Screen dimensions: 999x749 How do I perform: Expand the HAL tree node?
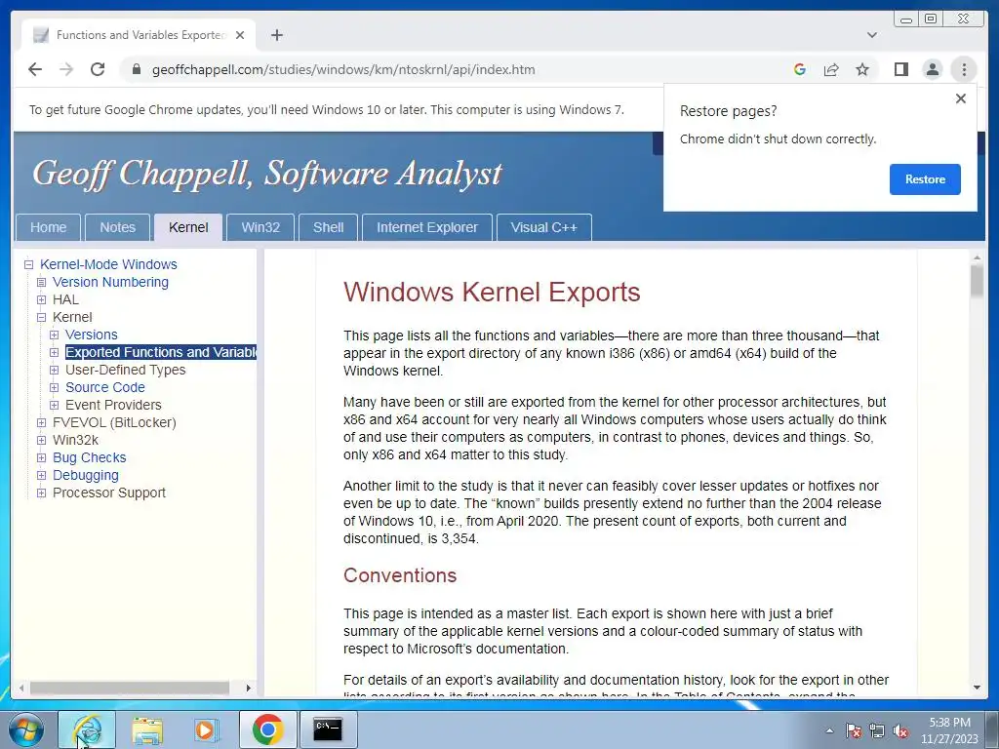tap(41, 299)
